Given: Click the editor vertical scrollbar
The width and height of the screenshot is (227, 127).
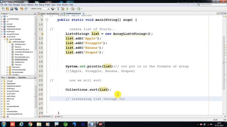Looking at the screenshot, I should (x=223, y=63).
